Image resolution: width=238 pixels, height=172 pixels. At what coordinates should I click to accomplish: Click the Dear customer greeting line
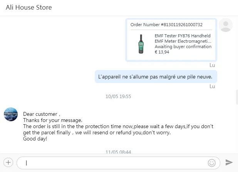pos(42,114)
